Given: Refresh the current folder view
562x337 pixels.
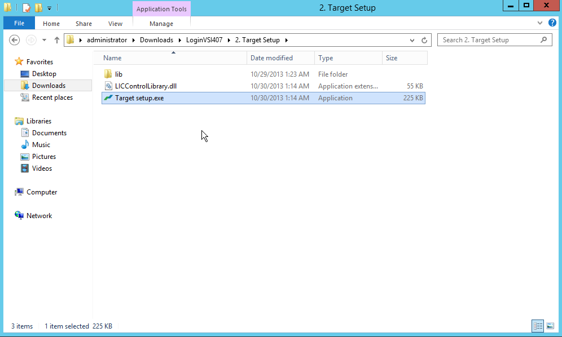Looking at the screenshot, I should (424, 40).
